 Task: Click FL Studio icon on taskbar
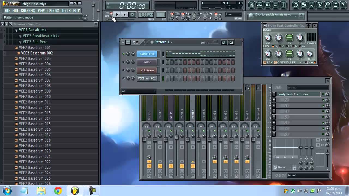[75, 191]
